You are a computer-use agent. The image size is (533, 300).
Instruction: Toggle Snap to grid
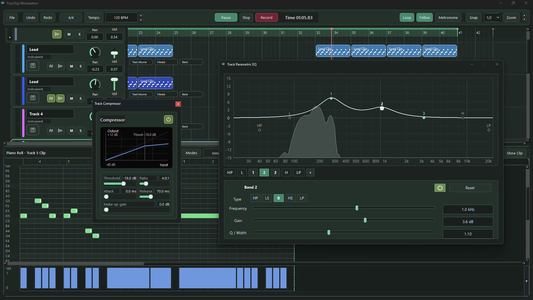pos(474,17)
